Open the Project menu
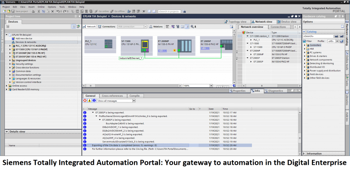Viewport: 350px width, 170px height. 6,7
